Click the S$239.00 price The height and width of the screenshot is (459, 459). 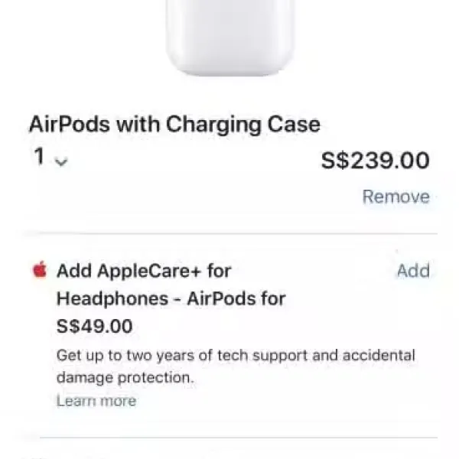coord(376,161)
